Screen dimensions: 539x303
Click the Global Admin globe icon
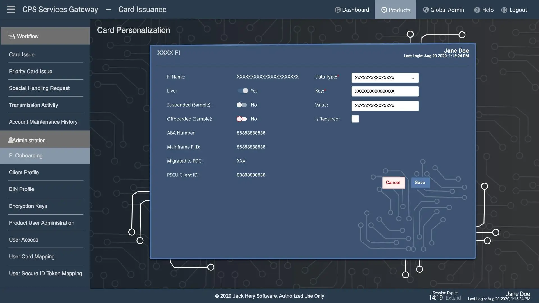426,10
